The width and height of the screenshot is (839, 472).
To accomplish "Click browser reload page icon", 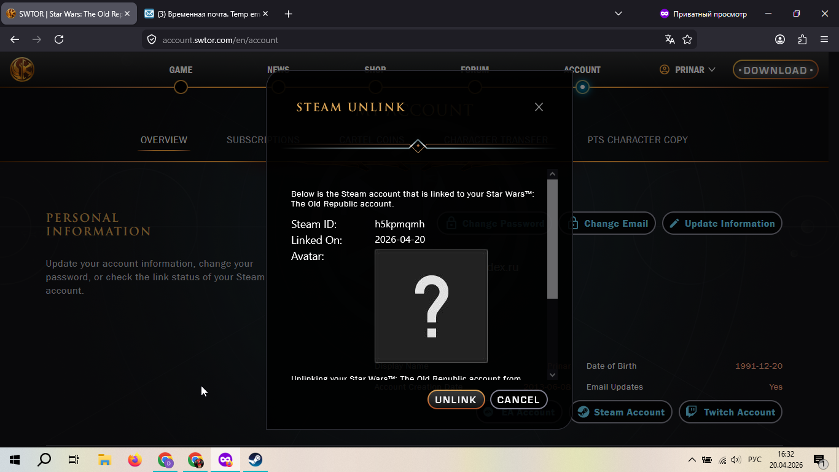I will point(59,39).
